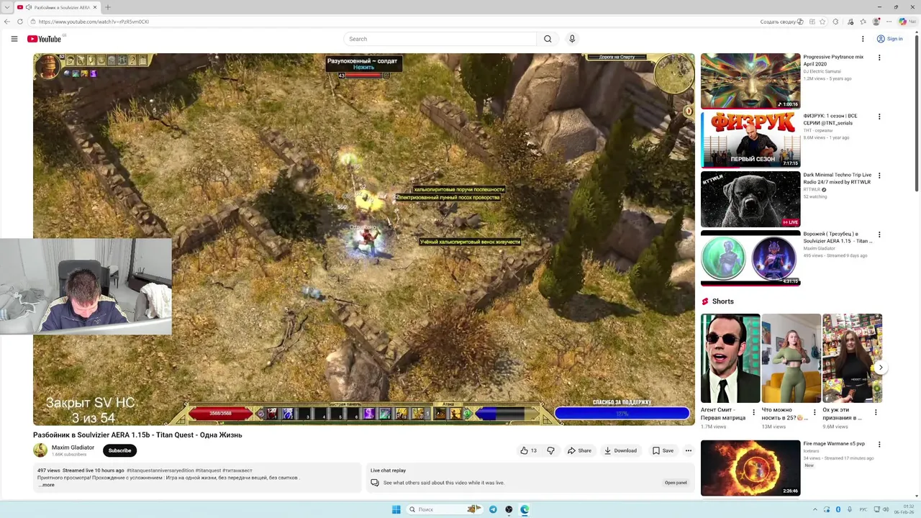Open clock showing 01:32 in taskbar
The image size is (921, 518).
[904, 509]
